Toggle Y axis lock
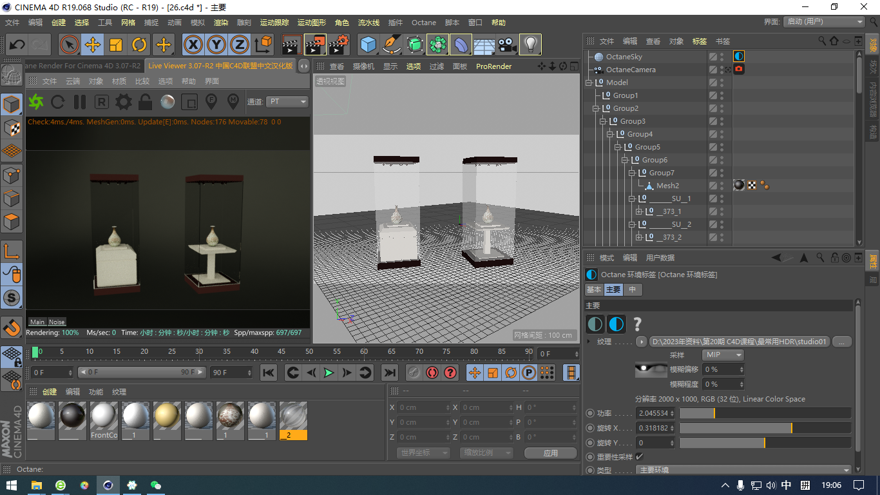 [216, 44]
